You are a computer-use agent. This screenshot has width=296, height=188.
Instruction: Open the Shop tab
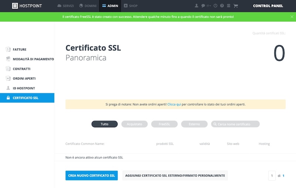pyautogui.click(x=131, y=6)
